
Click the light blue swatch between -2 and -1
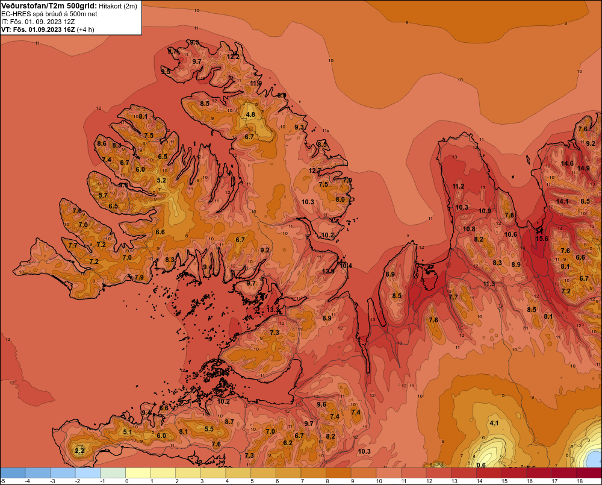[88, 473]
